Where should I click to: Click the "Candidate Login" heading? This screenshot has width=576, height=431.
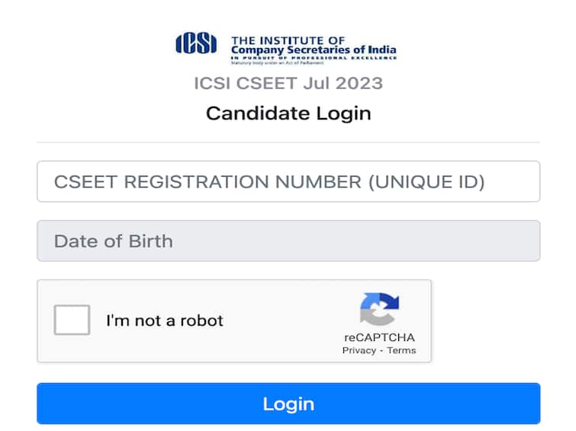coord(288,113)
